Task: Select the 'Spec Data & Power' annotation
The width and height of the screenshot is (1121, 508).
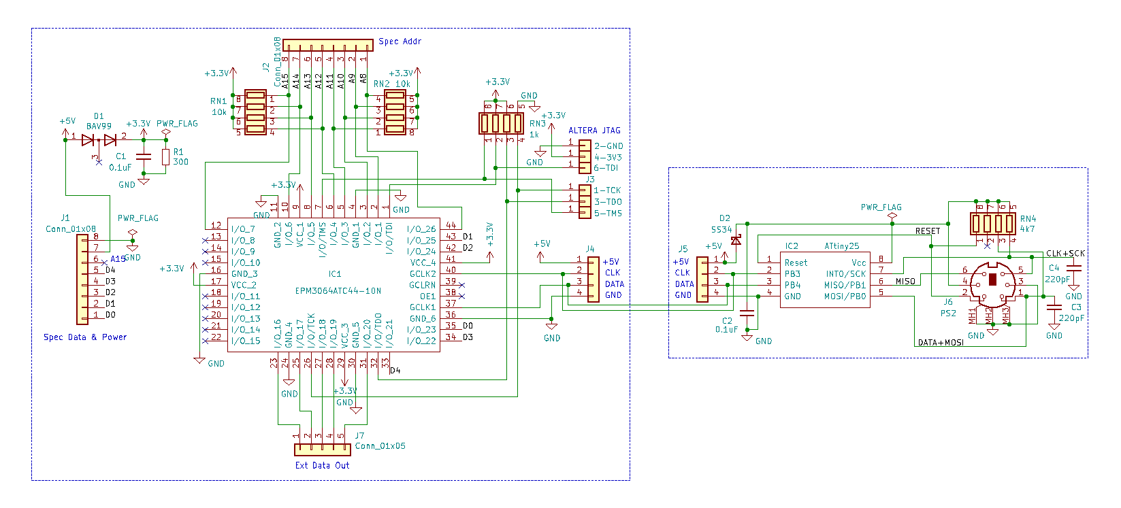Action: coord(85,337)
